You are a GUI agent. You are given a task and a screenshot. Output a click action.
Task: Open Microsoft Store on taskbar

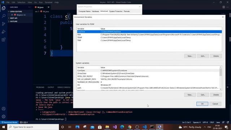100,127
